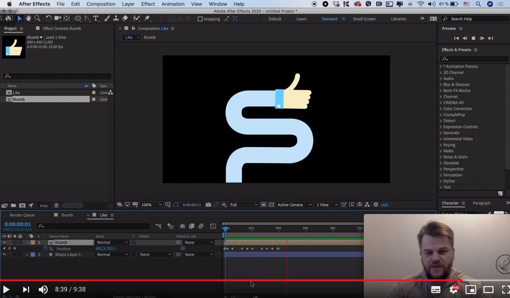This screenshot has height=298, width=510.
Task: Select the Clone Stamp tool
Action: coord(116,19)
